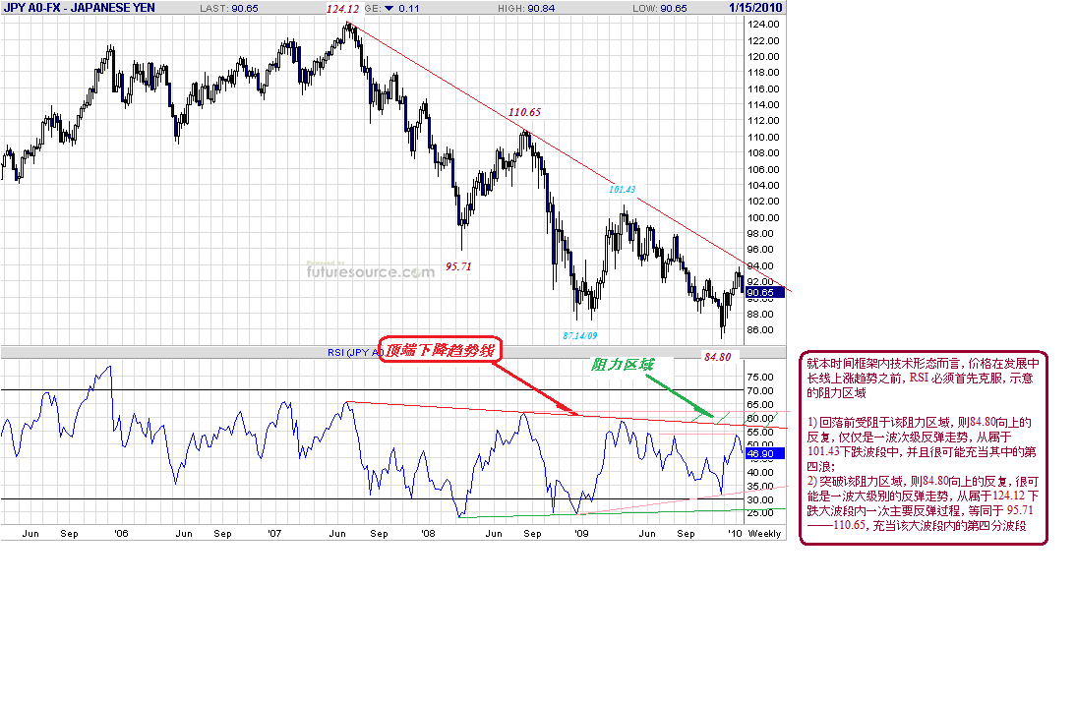Click the '87.14/09' low price label

pyautogui.click(x=580, y=335)
